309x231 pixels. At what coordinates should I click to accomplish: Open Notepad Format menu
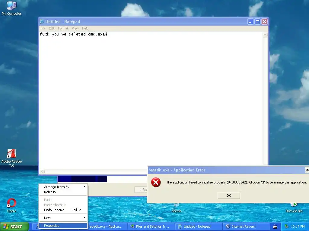tap(63, 28)
